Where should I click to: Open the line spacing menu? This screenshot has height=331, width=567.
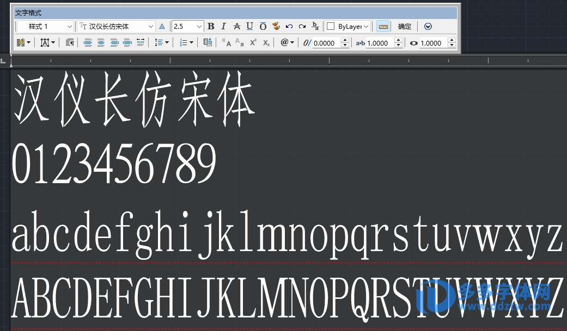(162, 42)
